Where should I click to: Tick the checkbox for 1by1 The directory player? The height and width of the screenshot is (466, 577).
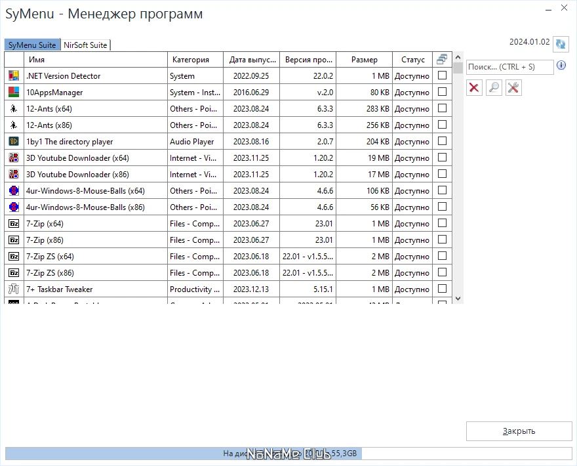tap(442, 141)
